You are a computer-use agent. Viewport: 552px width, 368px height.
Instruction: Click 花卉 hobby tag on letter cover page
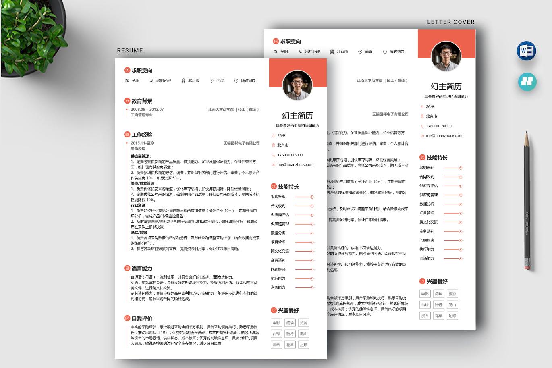click(x=439, y=316)
